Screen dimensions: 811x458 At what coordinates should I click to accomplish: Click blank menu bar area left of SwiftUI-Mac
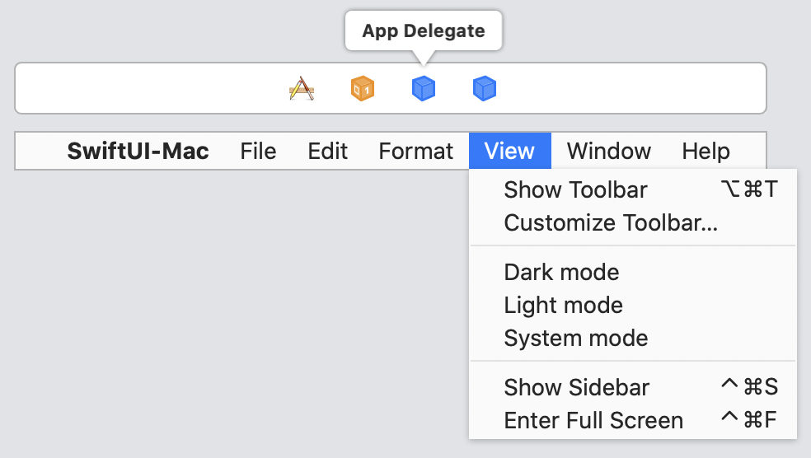pos(40,152)
